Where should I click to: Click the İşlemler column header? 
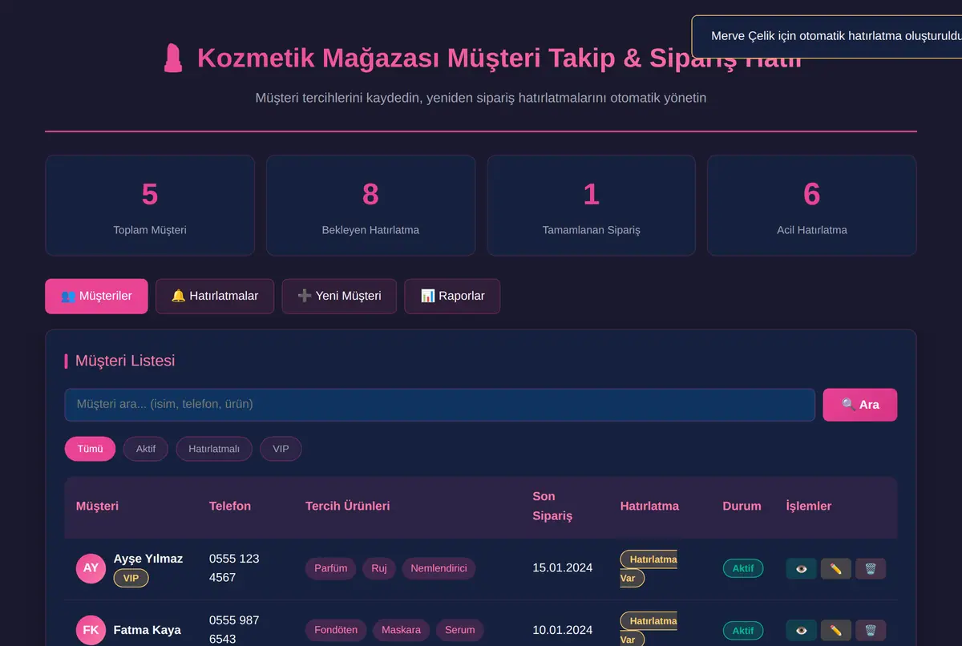coord(809,506)
